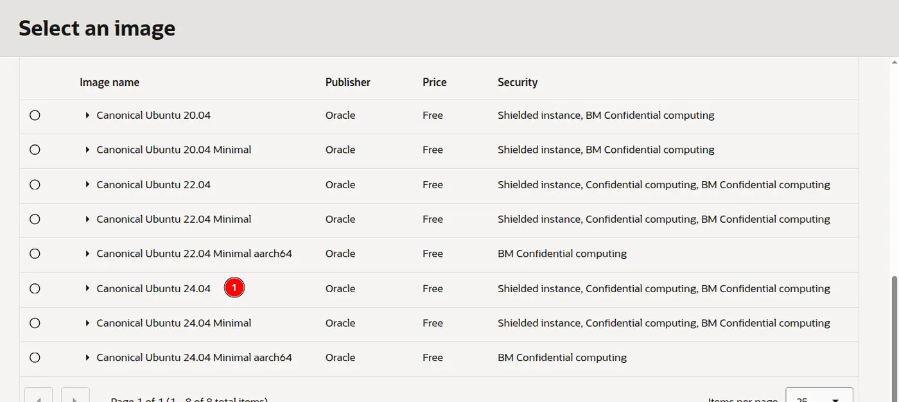Expand the Canonical Ubuntu 20.04 row arrow
The height and width of the screenshot is (402, 899).
[x=87, y=116]
